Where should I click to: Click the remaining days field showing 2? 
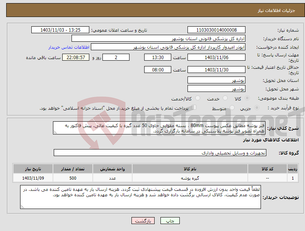(116, 57)
